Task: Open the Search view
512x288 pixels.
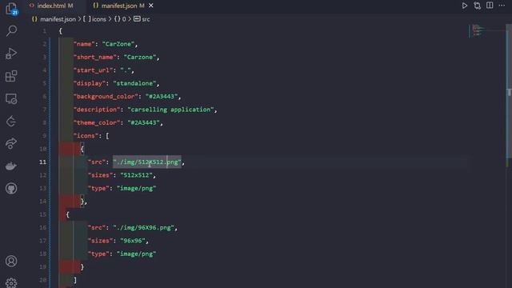Action: [x=11, y=31]
